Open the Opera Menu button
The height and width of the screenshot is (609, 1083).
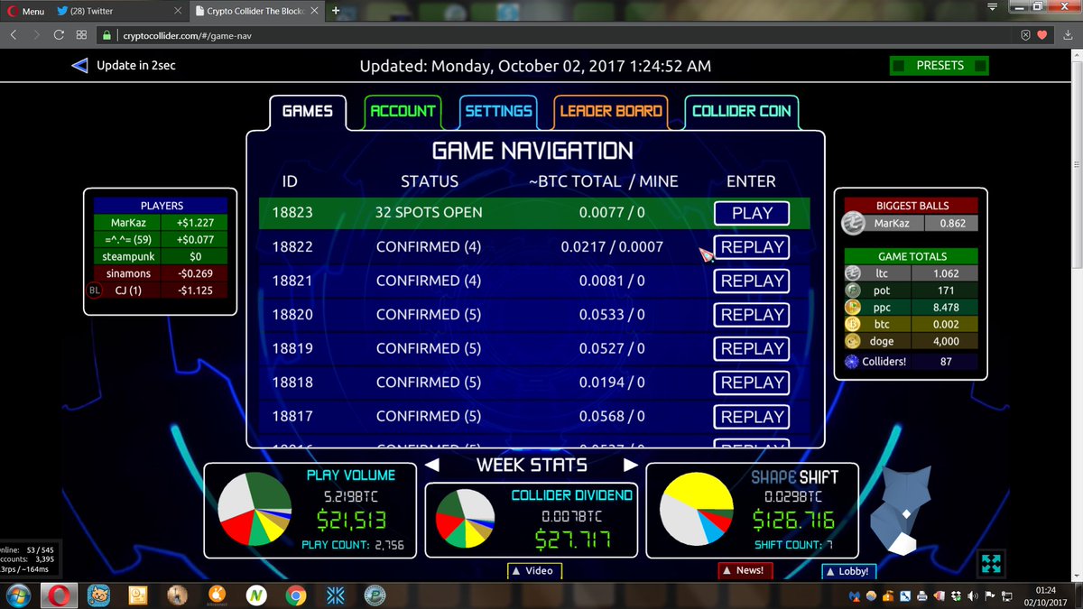26,11
